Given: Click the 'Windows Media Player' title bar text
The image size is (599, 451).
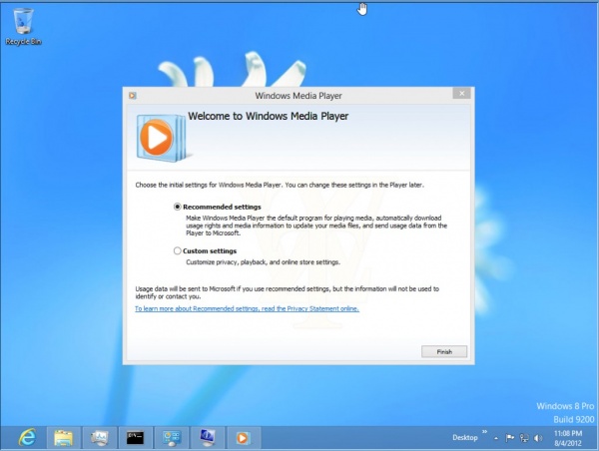Looking at the screenshot, I should pos(299,96).
